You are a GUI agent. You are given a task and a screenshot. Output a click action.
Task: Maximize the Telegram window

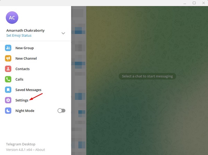click(194, 3)
